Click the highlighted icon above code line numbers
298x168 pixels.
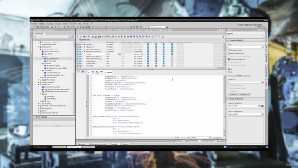tap(83, 71)
